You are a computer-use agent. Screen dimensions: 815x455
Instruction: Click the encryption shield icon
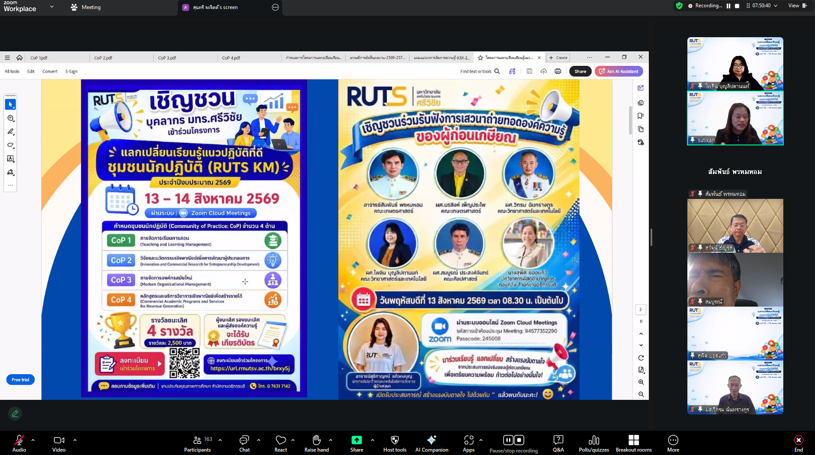(679, 6)
